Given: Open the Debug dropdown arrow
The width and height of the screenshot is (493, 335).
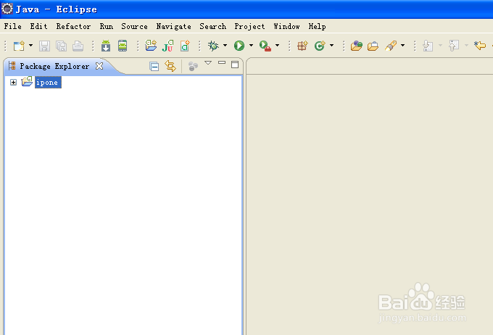Looking at the screenshot, I should tap(225, 46).
